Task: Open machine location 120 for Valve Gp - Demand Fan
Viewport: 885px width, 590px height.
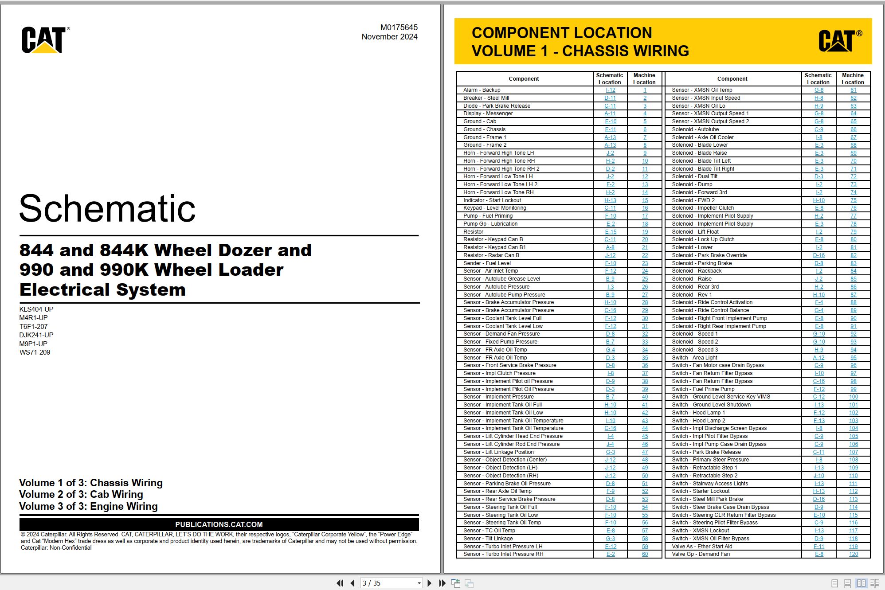Action: (854, 554)
